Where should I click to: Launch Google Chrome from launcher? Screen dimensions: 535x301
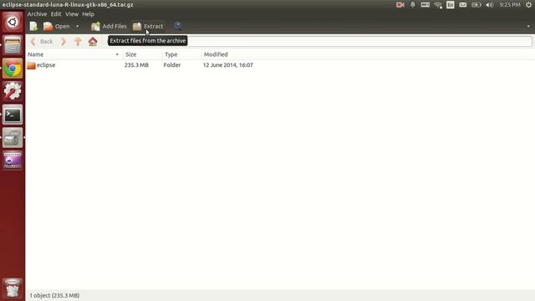[x=13, y=69]
